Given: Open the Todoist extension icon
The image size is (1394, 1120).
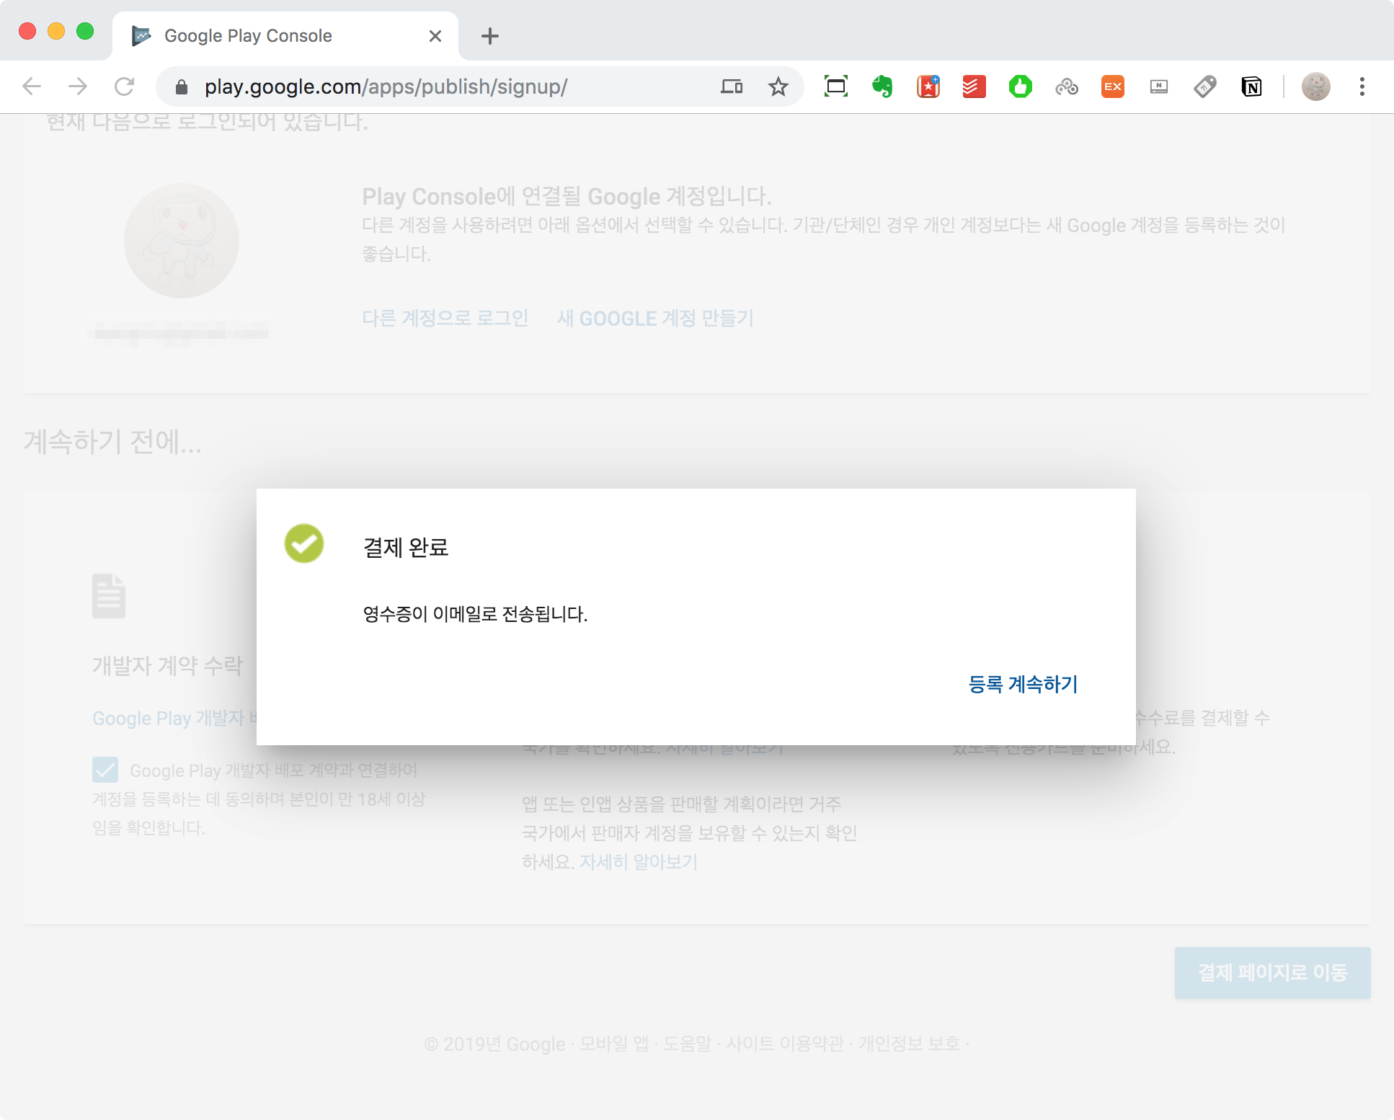Looking at the screenshot, I should (974, 87).
